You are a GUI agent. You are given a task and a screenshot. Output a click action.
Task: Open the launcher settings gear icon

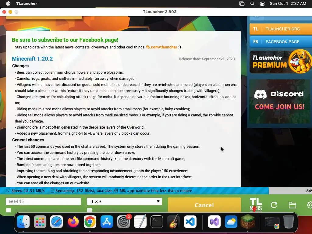pos(310,205)
